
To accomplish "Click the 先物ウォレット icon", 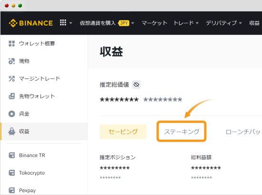I will click(x=12, y=96).
